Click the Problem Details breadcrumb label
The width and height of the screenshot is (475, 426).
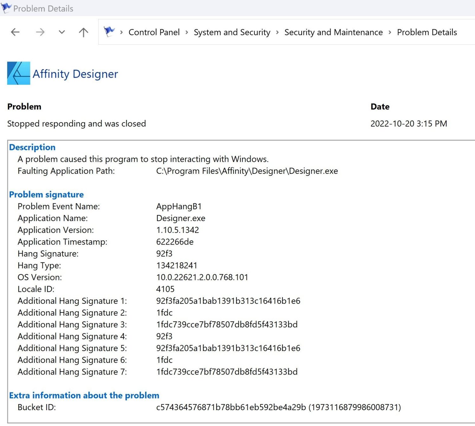[x=427, y=32]
